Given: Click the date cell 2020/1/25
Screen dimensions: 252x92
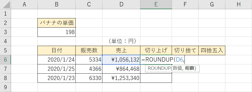Looking at the screenshot, I should [x=56, y=69].
